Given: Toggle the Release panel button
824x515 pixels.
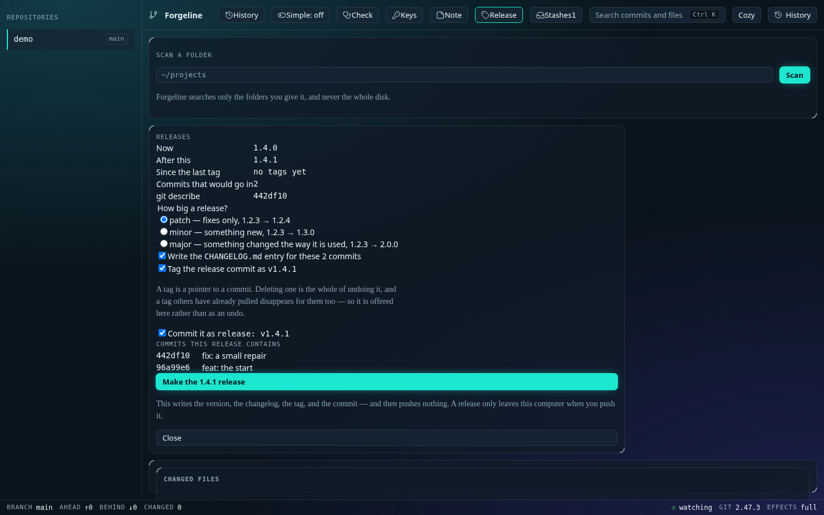Looking at the screenshot, I should pos(499,15).
